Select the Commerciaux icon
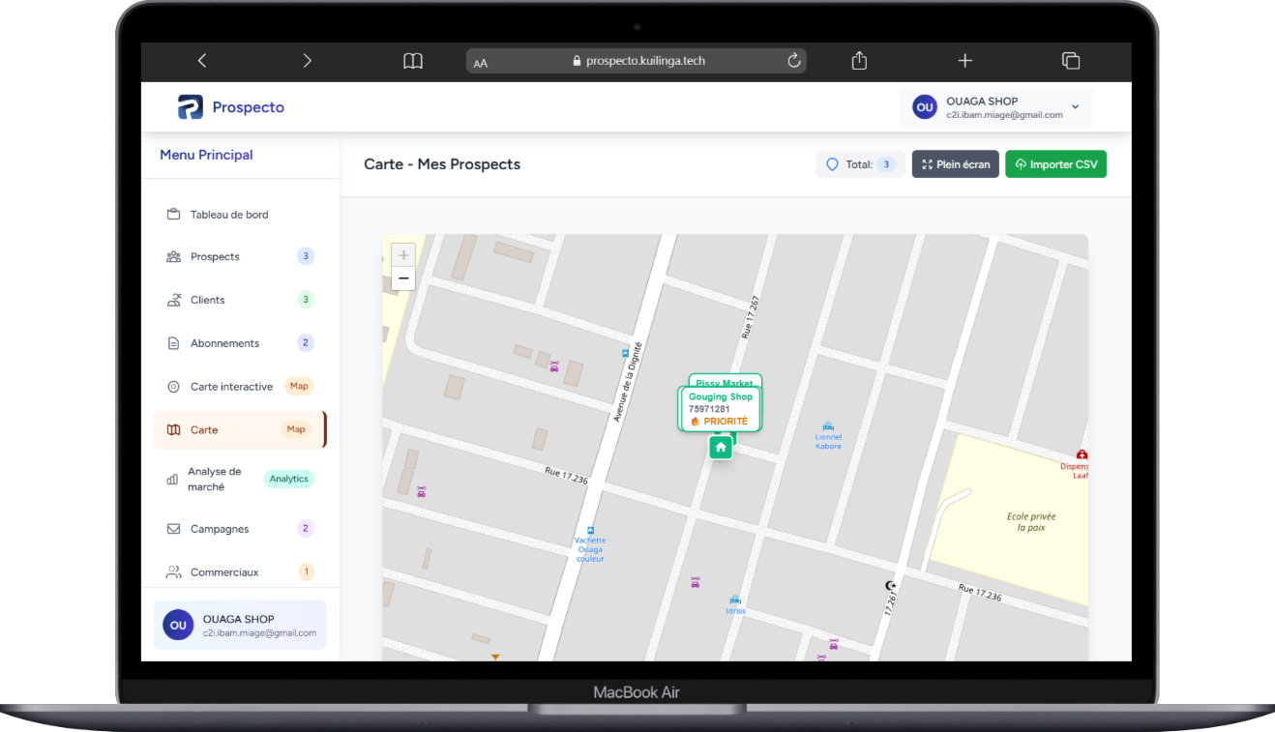 pyautogui.click(x=174, y=571)
